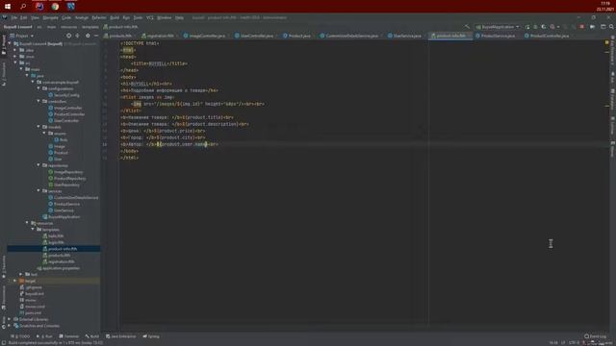This screenshot has height=346, width=616.
Task: Select ImageController in project tree
Action: click(65, 108)
